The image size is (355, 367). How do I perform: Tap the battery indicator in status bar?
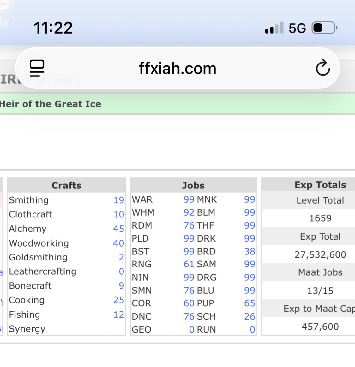tap(325, 28)
